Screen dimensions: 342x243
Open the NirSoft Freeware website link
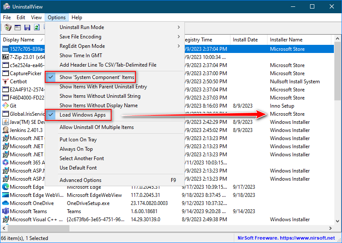286,238
